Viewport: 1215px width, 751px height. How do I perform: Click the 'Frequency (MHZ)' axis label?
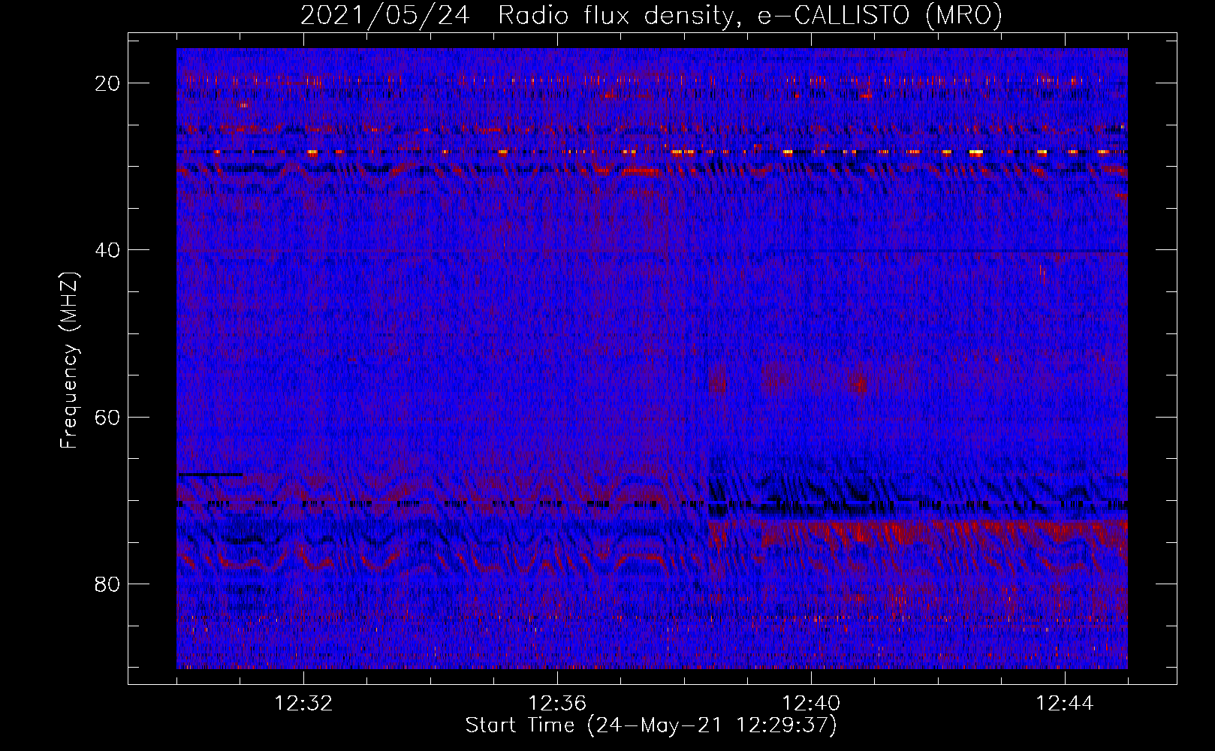pos(68,360)
